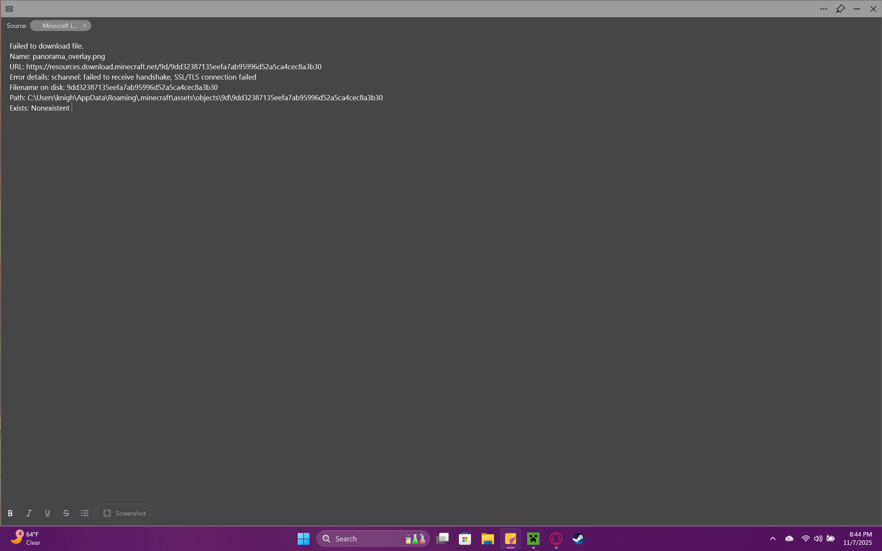Open the Windows Start menu
This screenshot has height=551, width=882.
(303, 539)
